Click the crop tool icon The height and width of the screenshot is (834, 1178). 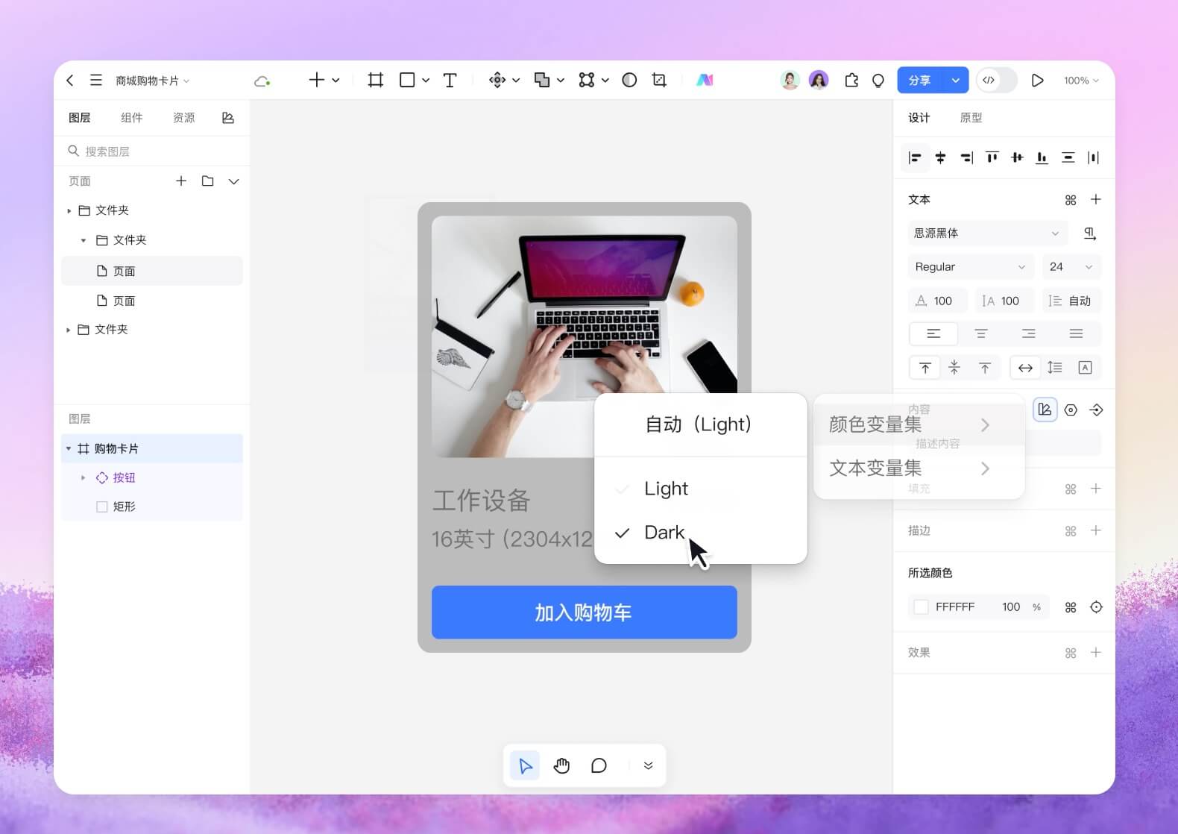point(659,80)
